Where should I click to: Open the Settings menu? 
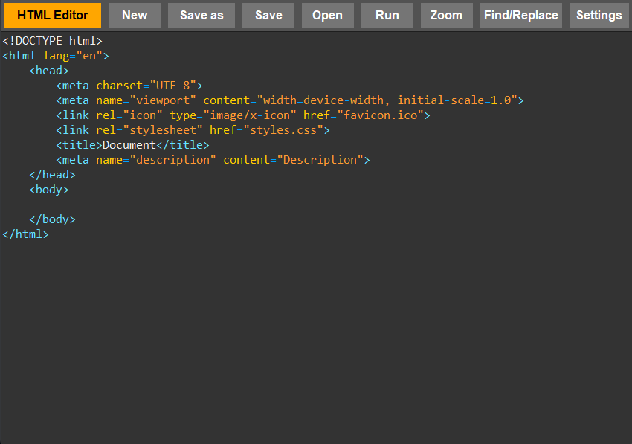coord(599,16)
